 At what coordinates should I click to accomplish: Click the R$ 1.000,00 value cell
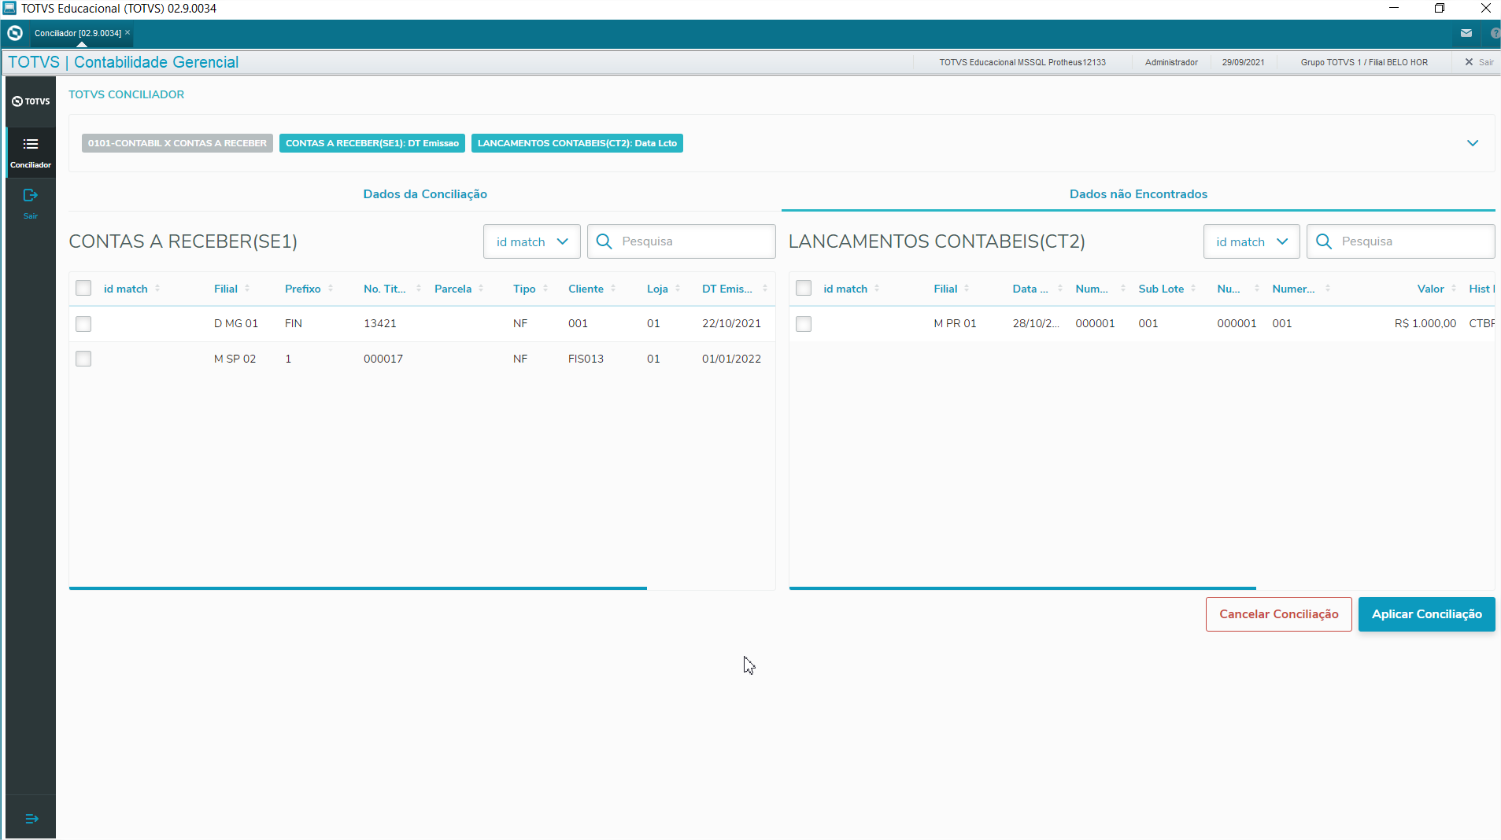[x=1425, y=323]
